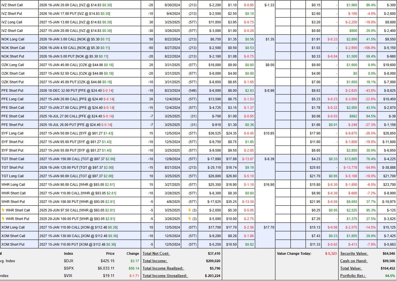Select the Total Income Unrealized link
The width and height of the screenshot is (397, 281).
[x=165, y=276]
